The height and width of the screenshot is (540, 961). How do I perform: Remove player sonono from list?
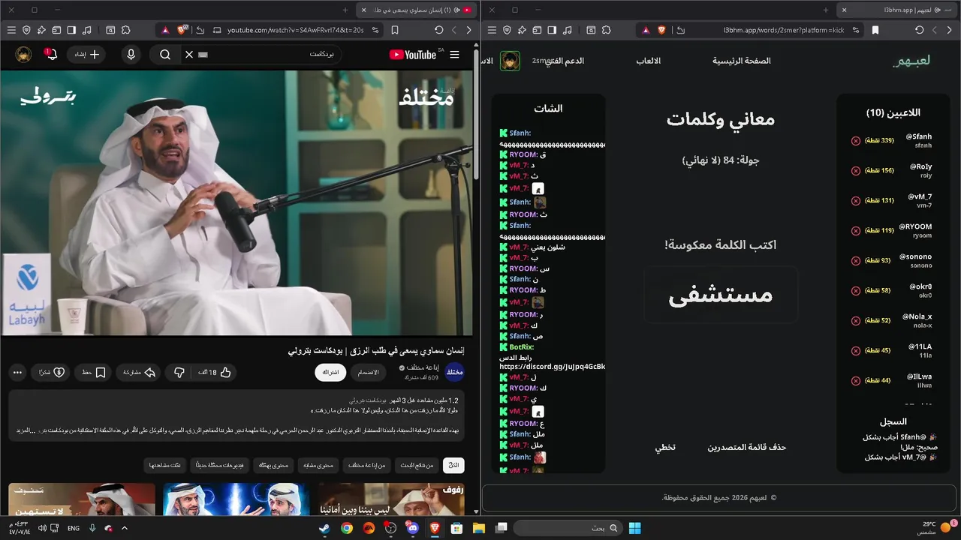click(855, 260)
